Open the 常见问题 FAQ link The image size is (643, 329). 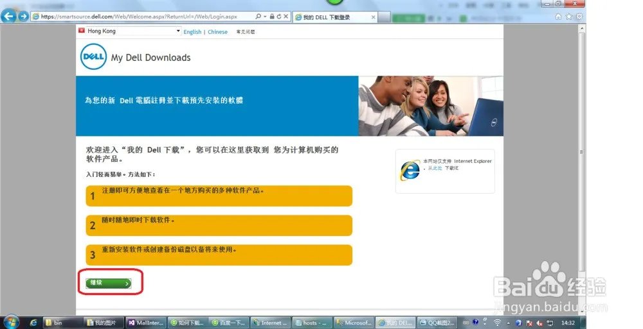[245, 32]
